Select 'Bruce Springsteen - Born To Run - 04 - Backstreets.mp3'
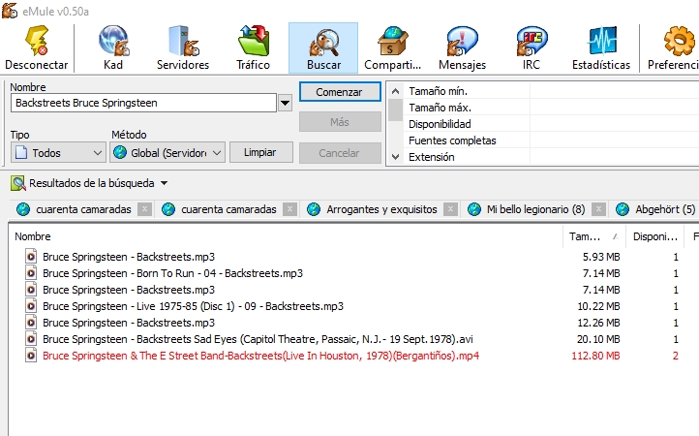Viewport: 699px width, 436px height. (172, 273)
